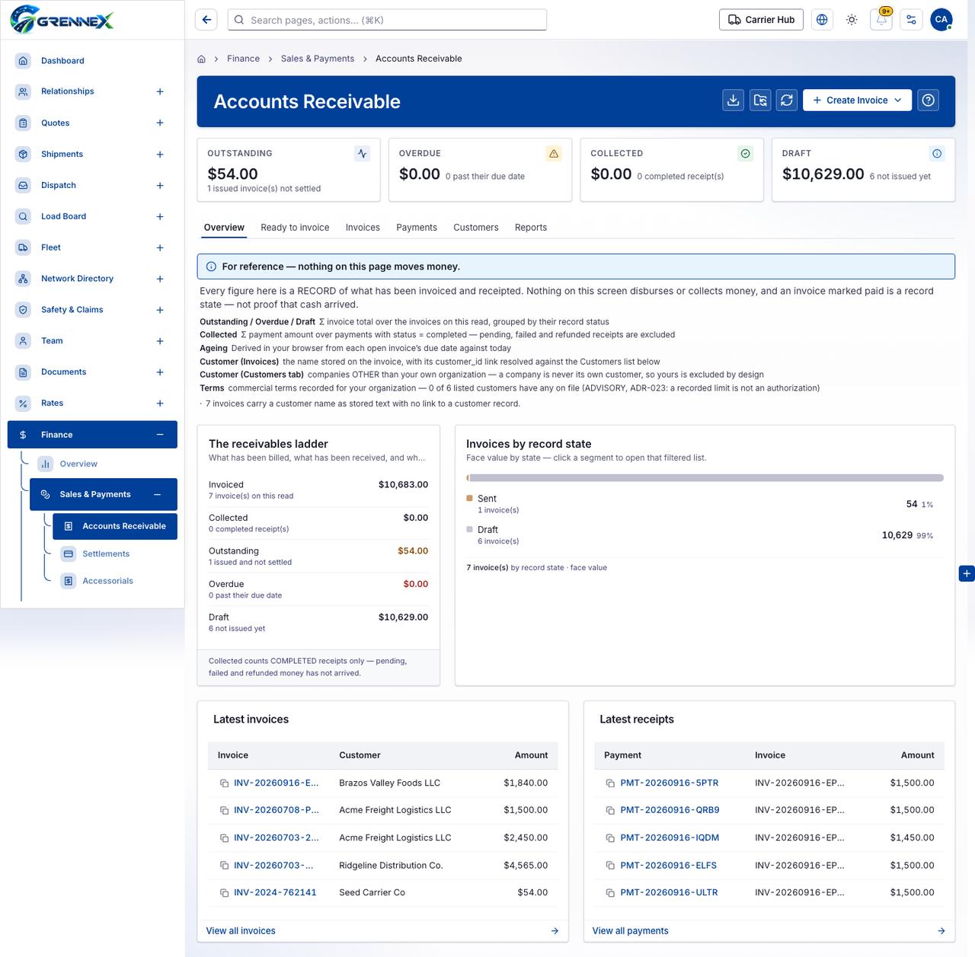This screenshot has height=957, width=975.
Task: Open invoice INV-20260703-2... for Acme Freight
Action: click(x=277, y=838)
